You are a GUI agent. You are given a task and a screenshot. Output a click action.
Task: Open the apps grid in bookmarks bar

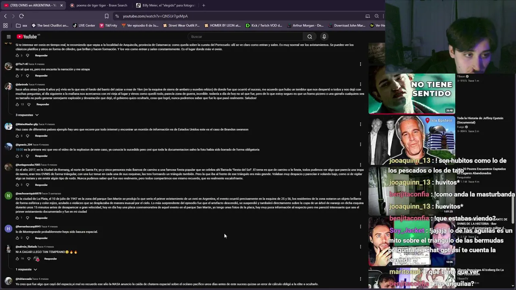5,25
